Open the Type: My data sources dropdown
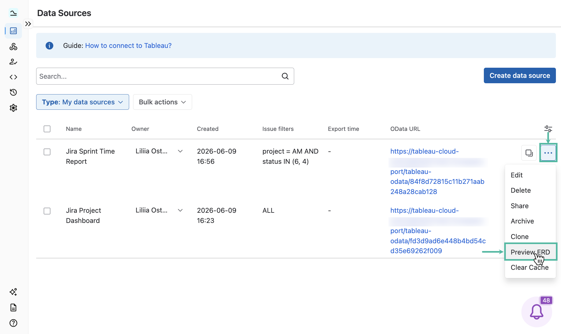This screenshot has height=334, width=561. click(83, 102)
